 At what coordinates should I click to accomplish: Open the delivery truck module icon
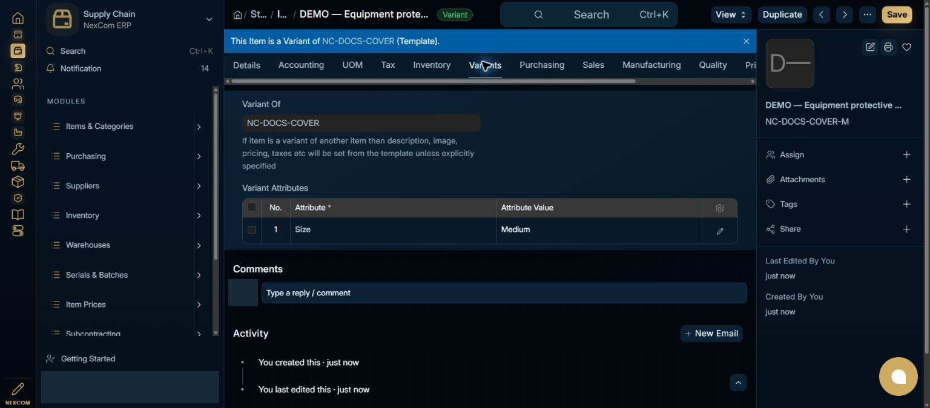coord(18,165)
